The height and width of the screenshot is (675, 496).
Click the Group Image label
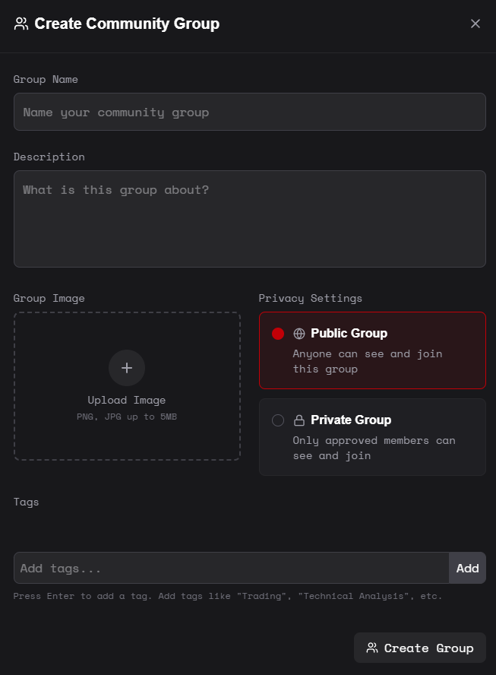point(49,298)
